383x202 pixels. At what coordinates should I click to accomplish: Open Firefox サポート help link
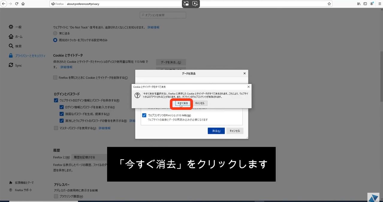click(x=20, y=190)
